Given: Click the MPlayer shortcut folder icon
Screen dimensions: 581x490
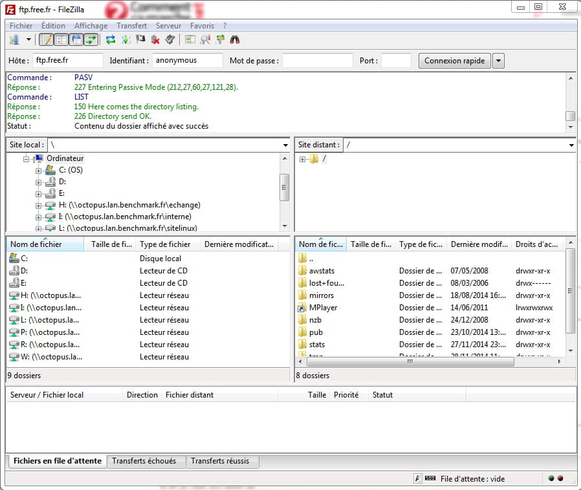Looking at the screenshot, I should click(x=302, y=308).
